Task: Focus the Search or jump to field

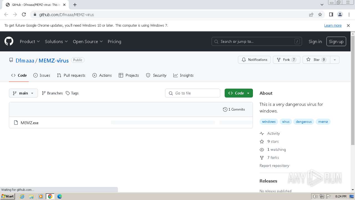Action: tap(257, 41)
